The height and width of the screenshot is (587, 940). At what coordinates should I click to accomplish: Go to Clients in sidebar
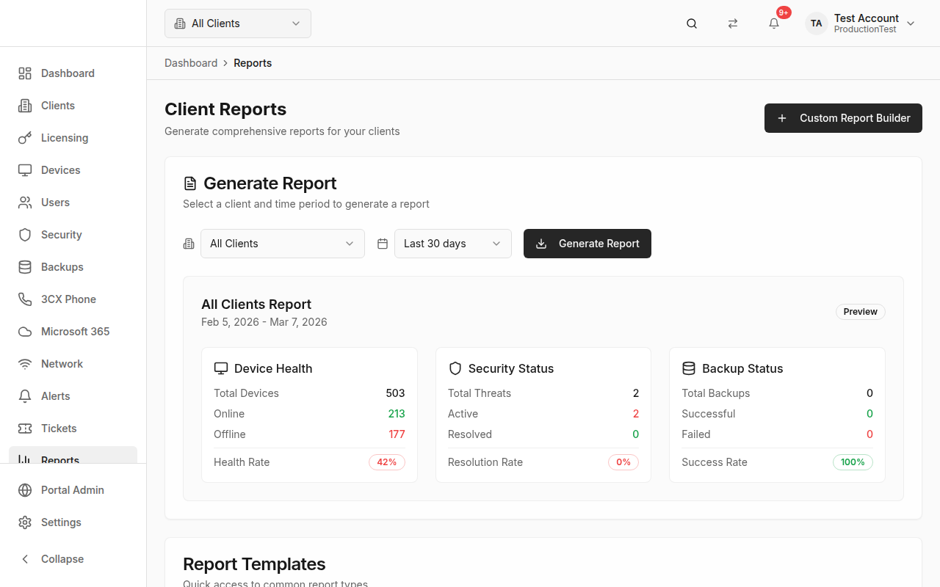(x=73, y=106)
